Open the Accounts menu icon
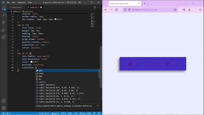Image resolution: width=204 pixels, height=115 pixels. [4, 101]
